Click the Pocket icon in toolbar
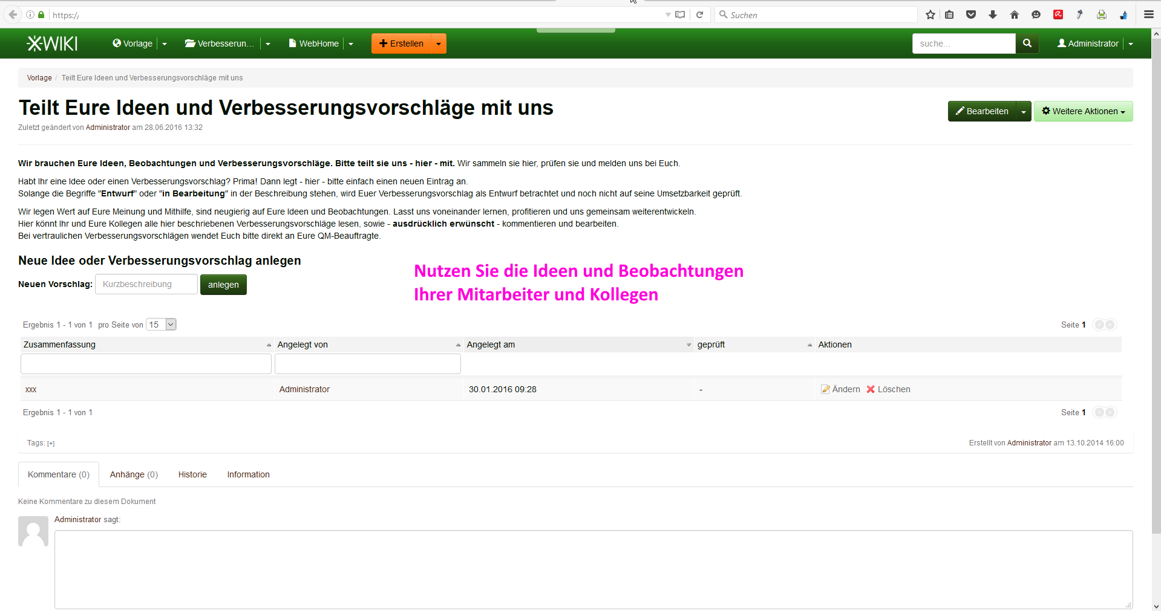1161x611 pixels. coord(971,15)
